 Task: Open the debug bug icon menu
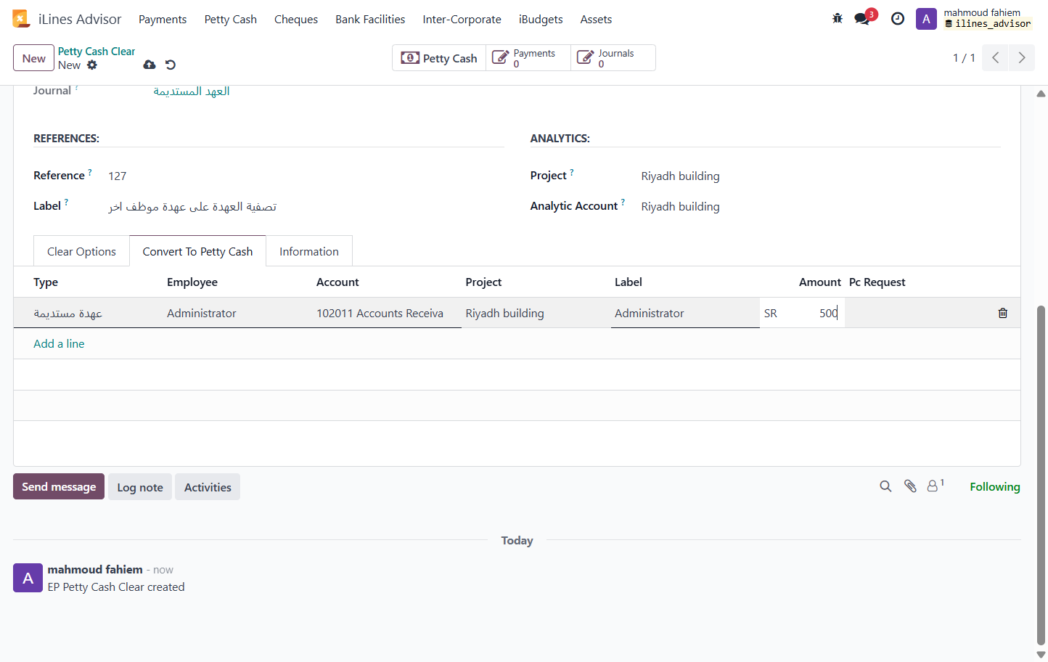838,19
